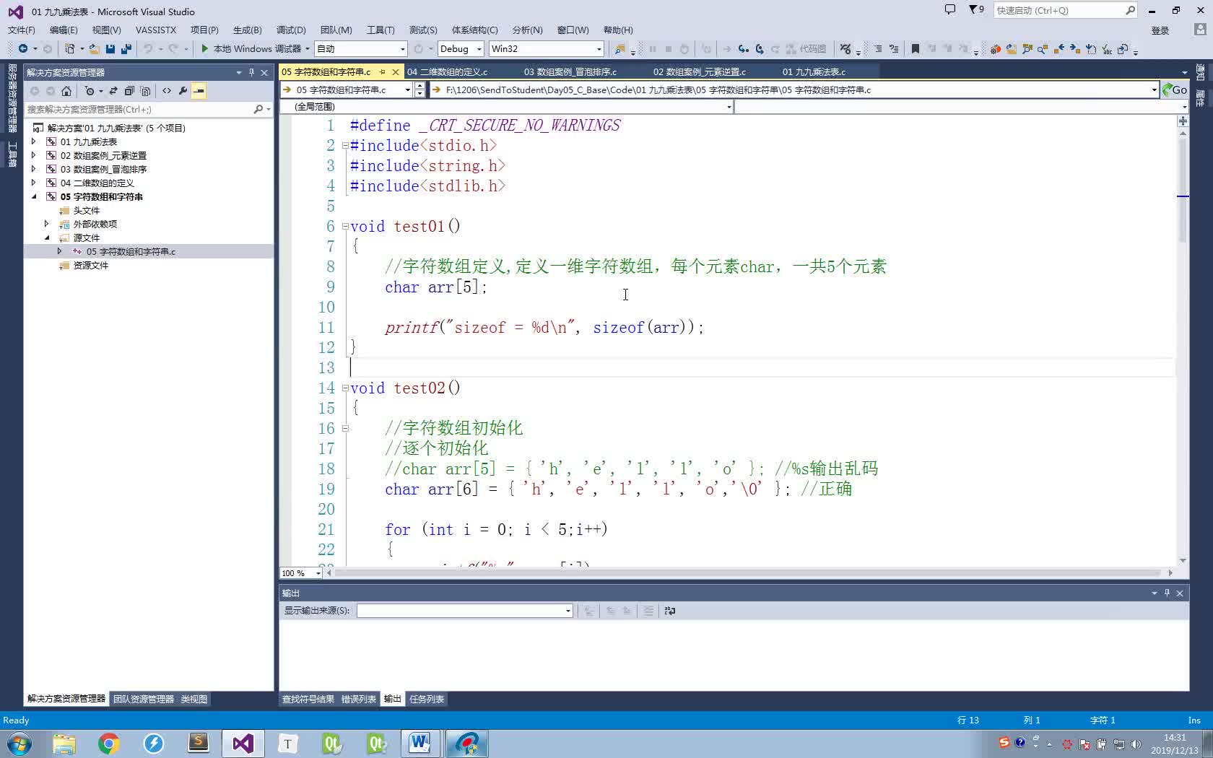Click the View Code icon in Solution Explorer
This screenshot has width=1213, height=758.
(x=167, y=91)
